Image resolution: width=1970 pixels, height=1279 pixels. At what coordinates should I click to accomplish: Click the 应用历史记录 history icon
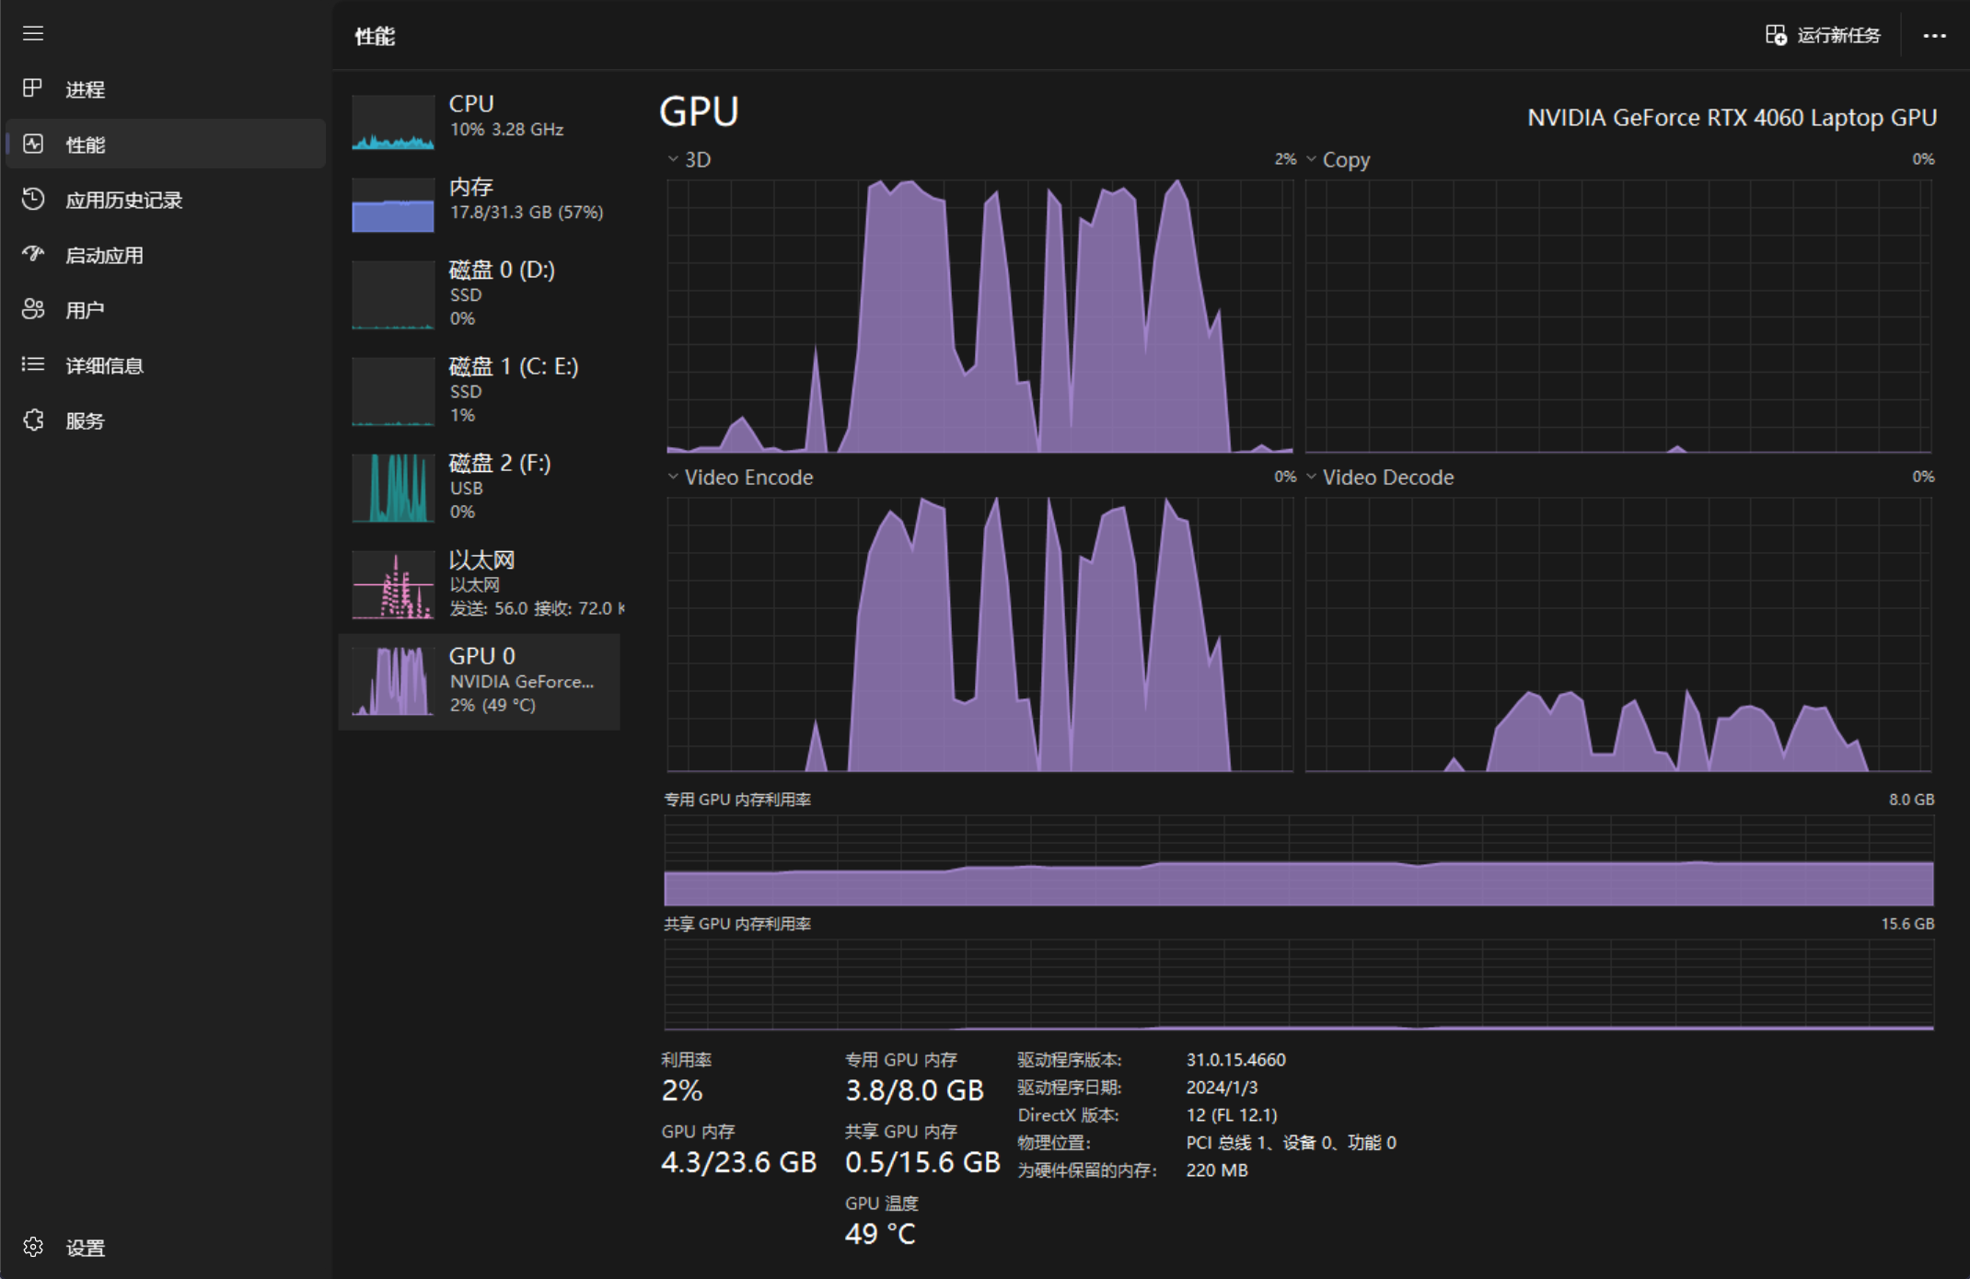(33, 199)
